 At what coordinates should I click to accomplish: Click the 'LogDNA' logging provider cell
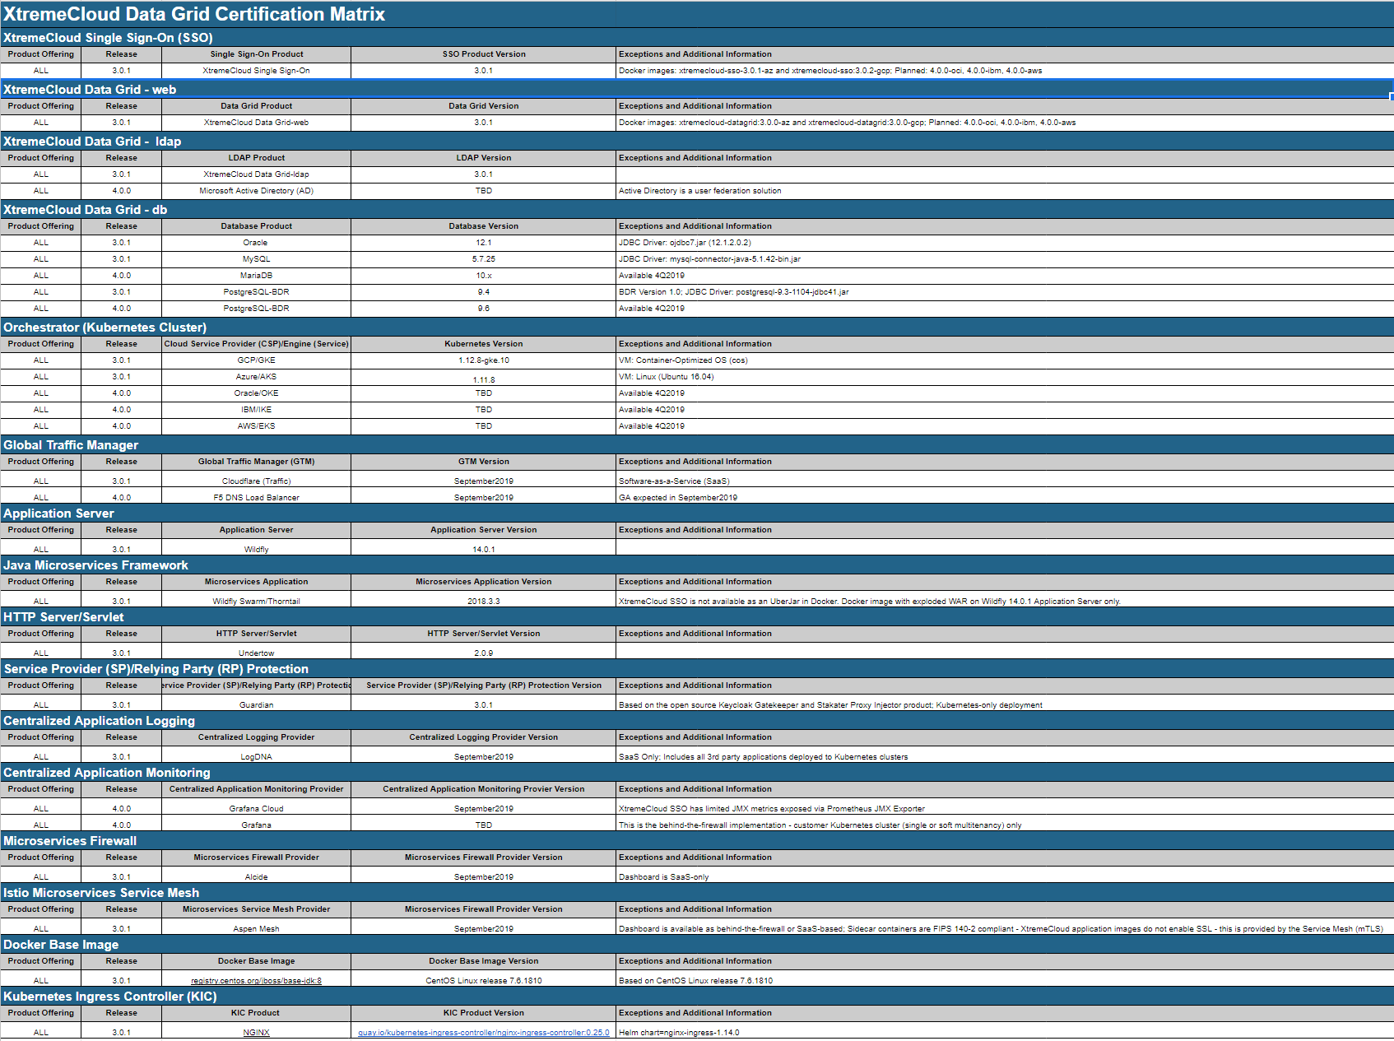tap(256, 756)
